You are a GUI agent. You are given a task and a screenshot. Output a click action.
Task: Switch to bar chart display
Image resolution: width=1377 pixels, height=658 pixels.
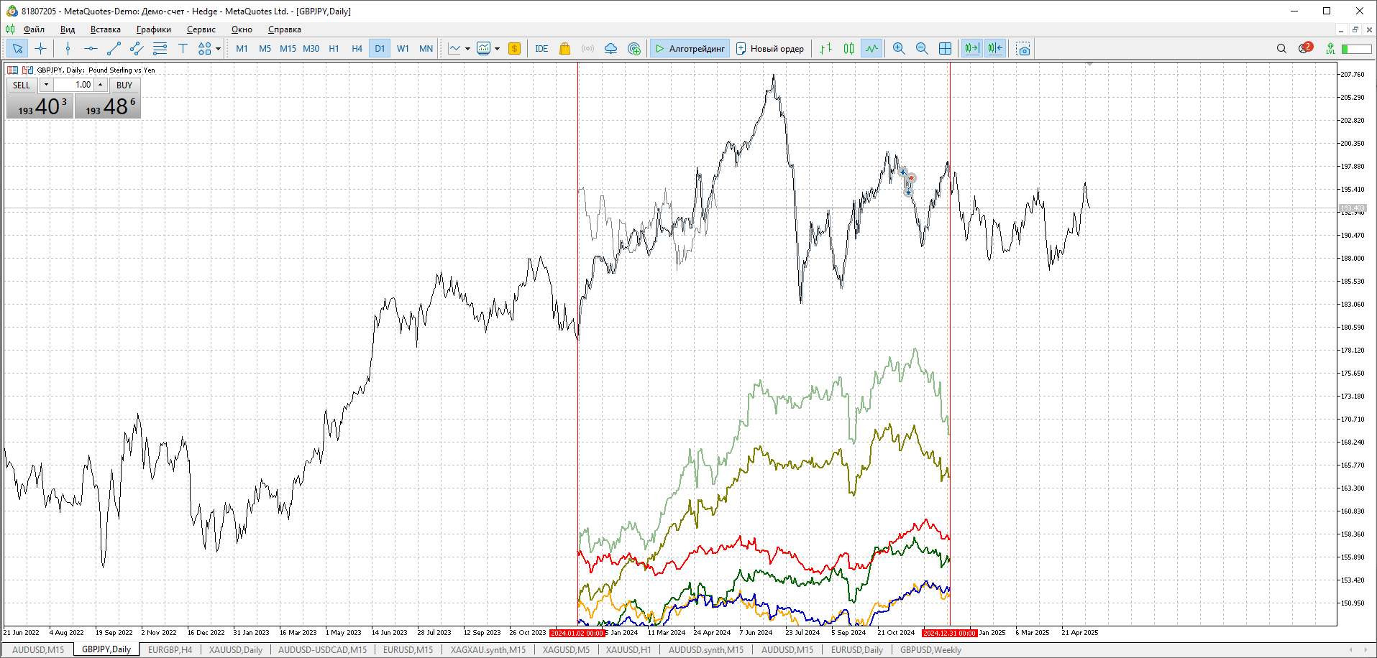coord(826,49)
